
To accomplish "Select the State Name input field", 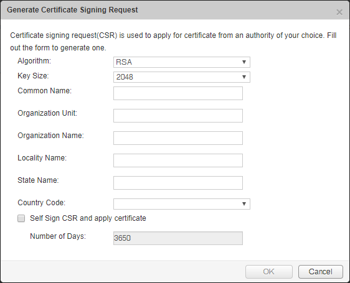I will pos(178,183).
